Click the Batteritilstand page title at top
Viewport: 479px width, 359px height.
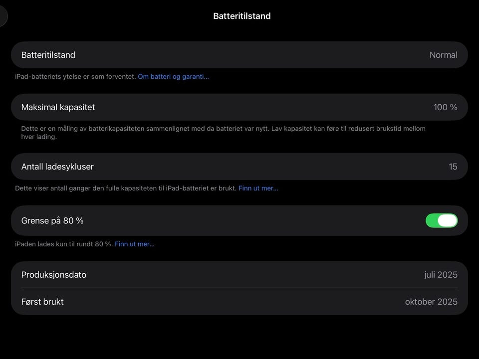coord(242,16)
